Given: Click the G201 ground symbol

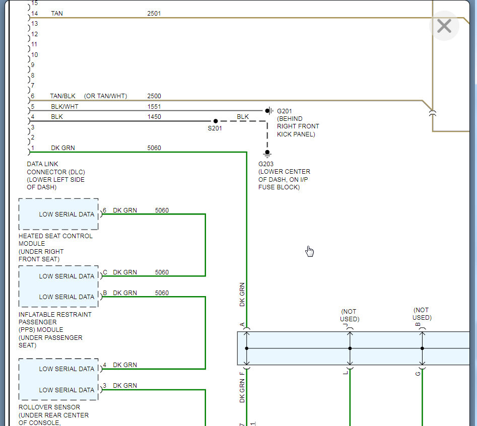Looking at the screenshot, I should pos(269,111).
